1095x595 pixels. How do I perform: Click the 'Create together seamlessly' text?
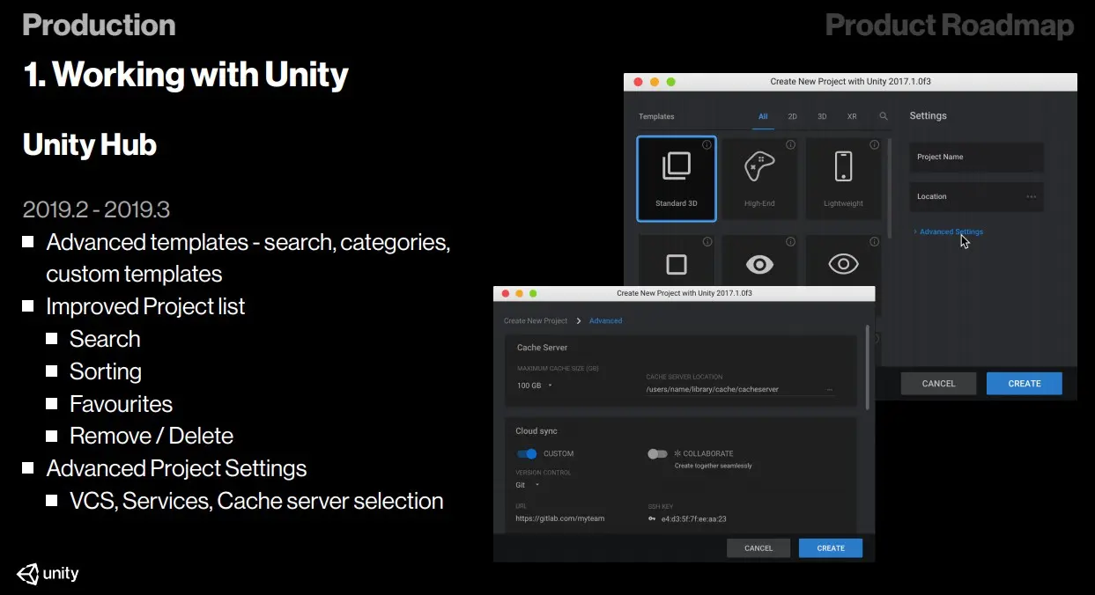point(713,466)
